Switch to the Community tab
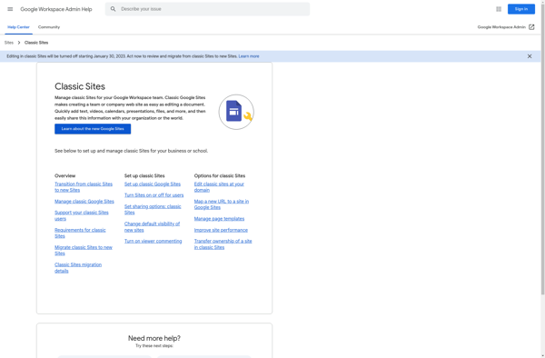 pos(49,27)
